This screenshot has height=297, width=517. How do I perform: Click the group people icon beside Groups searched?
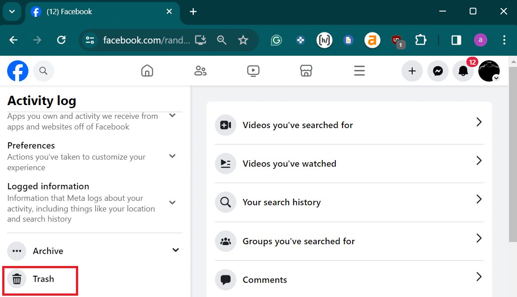pyautogui.click(x=226, y=242)
